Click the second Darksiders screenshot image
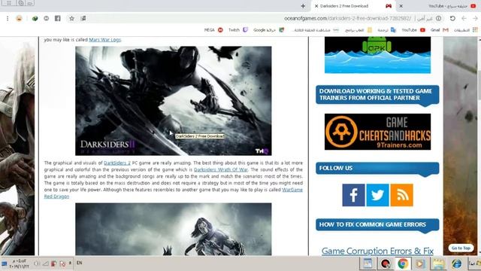Image resolution: width=481 pixels, height=271 pixels. 174,229
